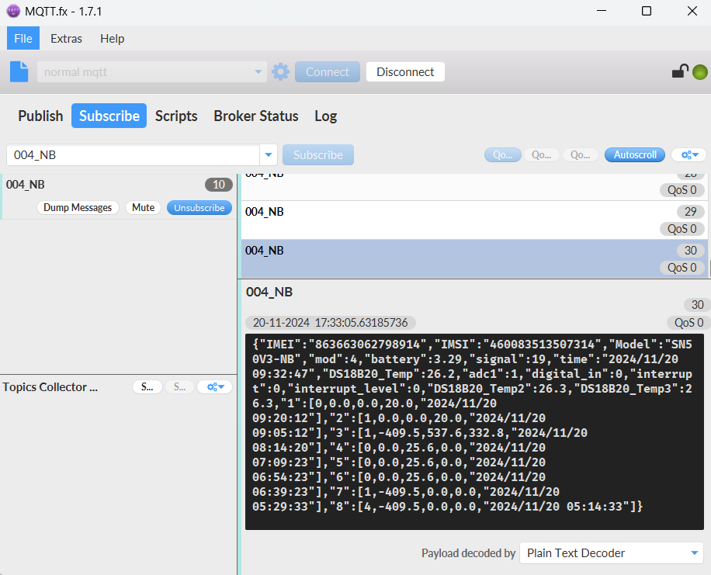
Task: Click the number 30 badge in message detail
Action: pyautogui.click(x=697, y=305)
